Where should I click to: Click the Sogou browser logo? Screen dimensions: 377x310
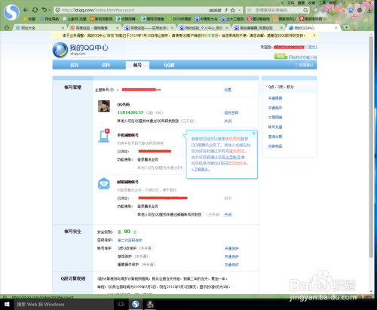pos(11,12)
